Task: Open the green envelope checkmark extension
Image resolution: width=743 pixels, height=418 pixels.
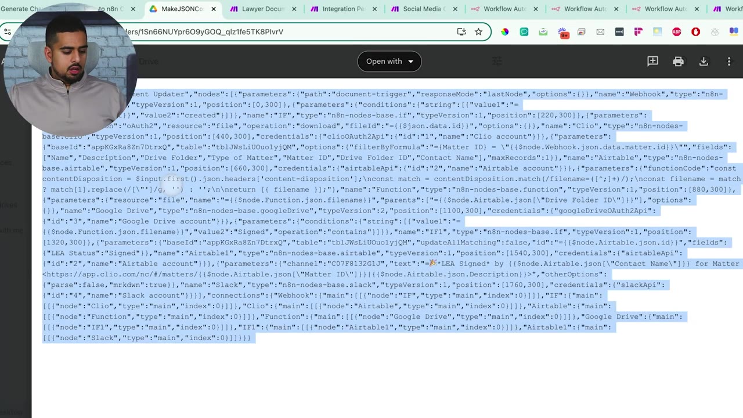Action: [x=543, y=32]
